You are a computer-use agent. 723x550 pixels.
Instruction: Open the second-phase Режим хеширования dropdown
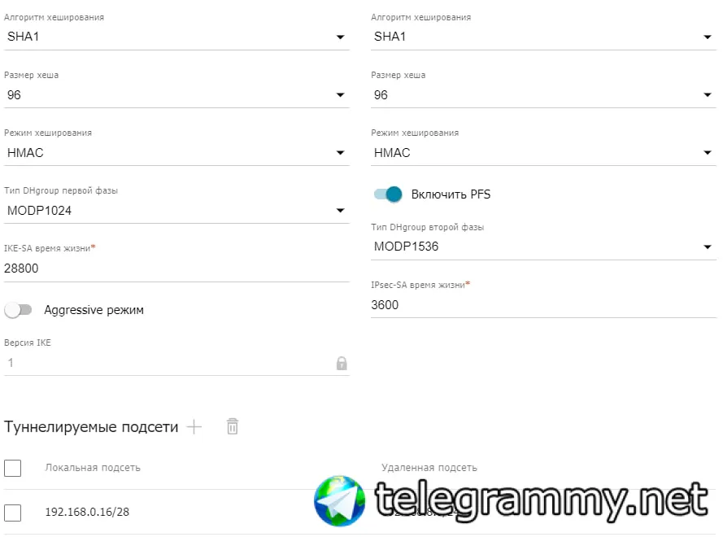(543, 153)
